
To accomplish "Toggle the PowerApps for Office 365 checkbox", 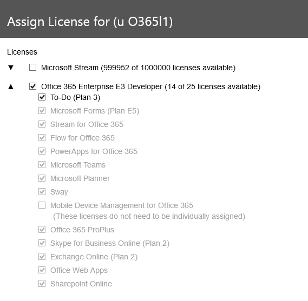I will 42,151.
